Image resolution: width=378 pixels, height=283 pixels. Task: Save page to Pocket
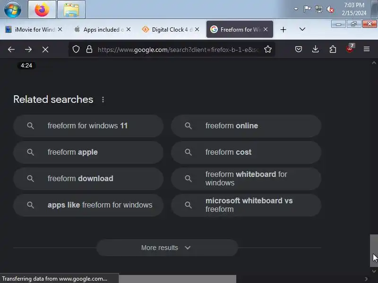299,50
